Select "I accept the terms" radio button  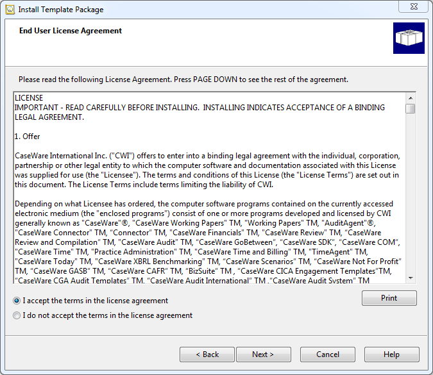[17, 301]
